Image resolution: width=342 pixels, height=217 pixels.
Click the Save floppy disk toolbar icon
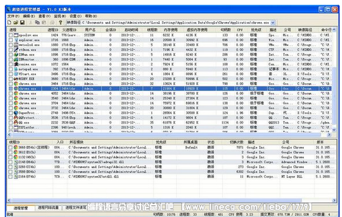(x=22, y=23)
